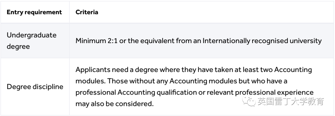335x116 pixels.
Task: Click the "Minimum 2:1 or the equivalent" criteria text
Action: pos(125,41)
